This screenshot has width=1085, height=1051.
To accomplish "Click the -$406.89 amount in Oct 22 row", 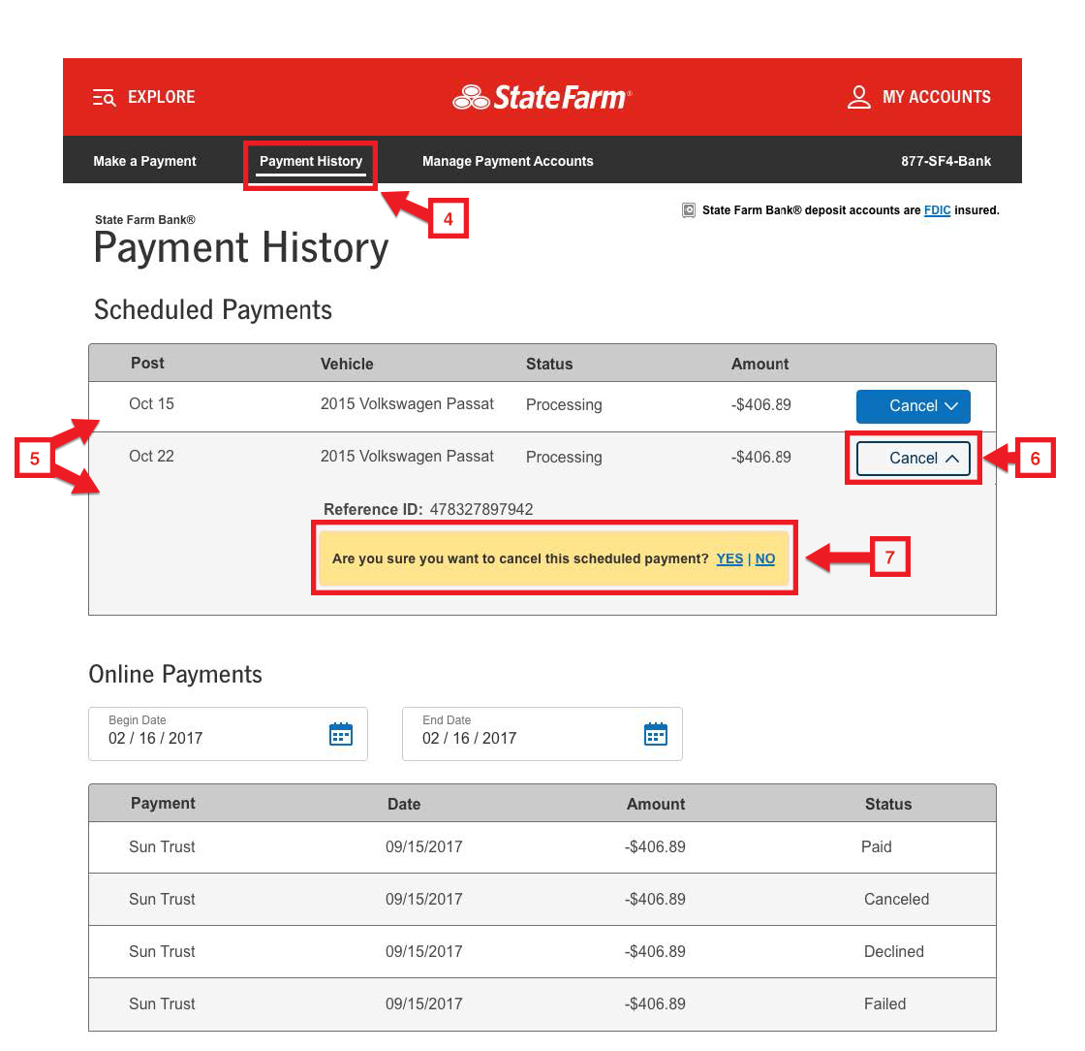I will point(761,457).
